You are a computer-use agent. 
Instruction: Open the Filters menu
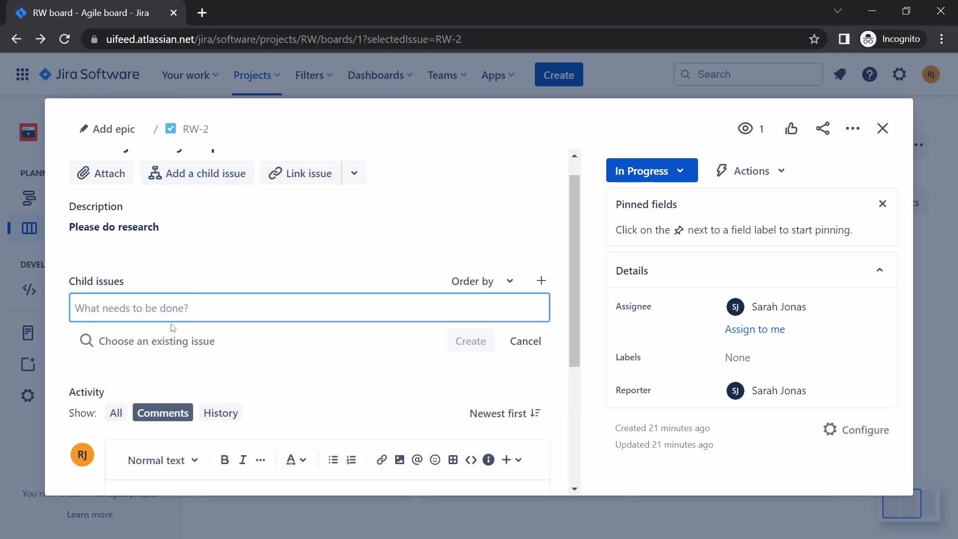coord(314,75)
